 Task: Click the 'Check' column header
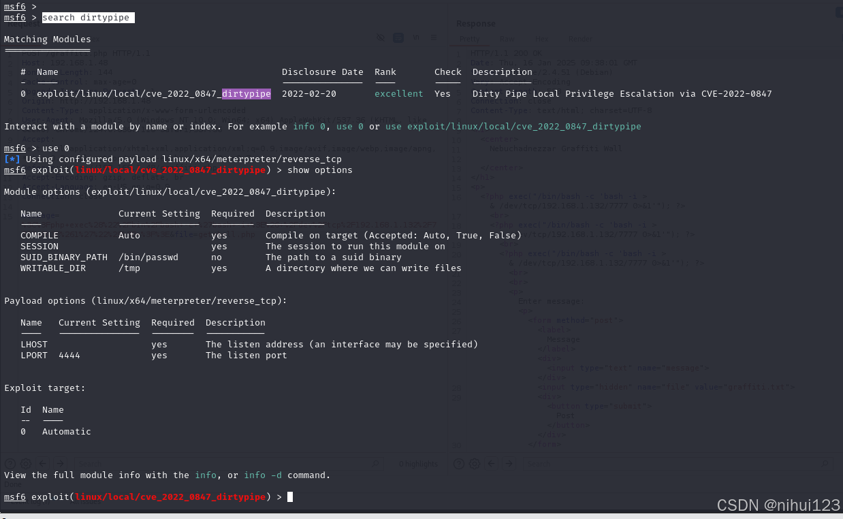448,72
